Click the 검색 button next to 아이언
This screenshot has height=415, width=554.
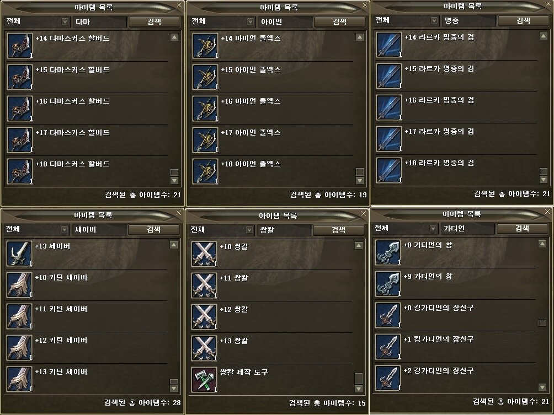point(339,22)
